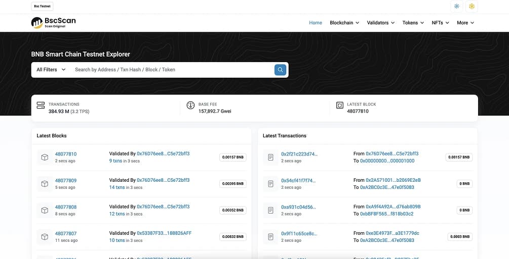The width and height of the screenshot is (509, 259).
Task: Click the 157,892.7 Gwei base fee value
Action: pos(215,112)
